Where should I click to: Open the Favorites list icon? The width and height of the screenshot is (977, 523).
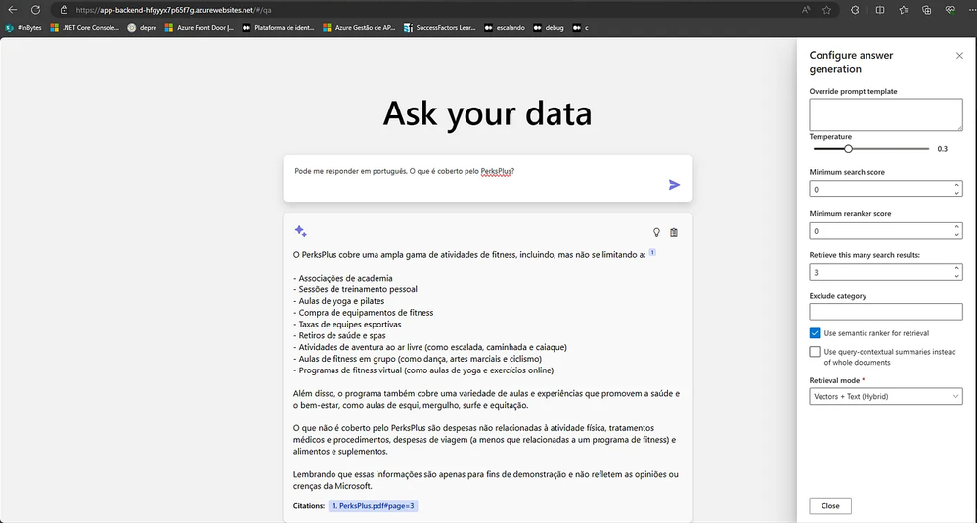(x=904, y=10)
